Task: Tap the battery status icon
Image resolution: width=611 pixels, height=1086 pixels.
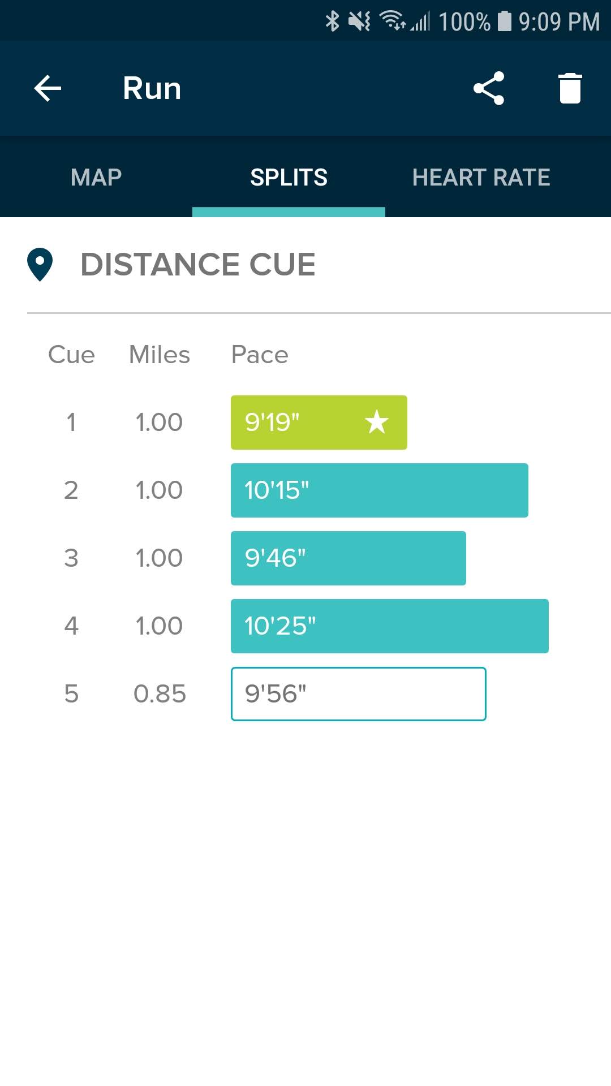Action: tap(505, 21)
